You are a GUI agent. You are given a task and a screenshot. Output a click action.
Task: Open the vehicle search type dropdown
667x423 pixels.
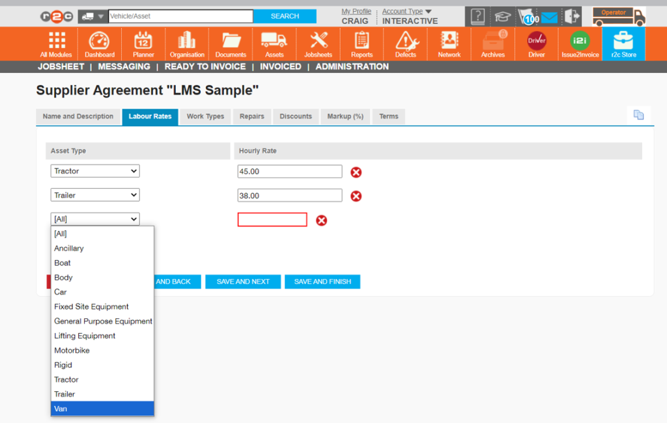[x=92, y=16]
